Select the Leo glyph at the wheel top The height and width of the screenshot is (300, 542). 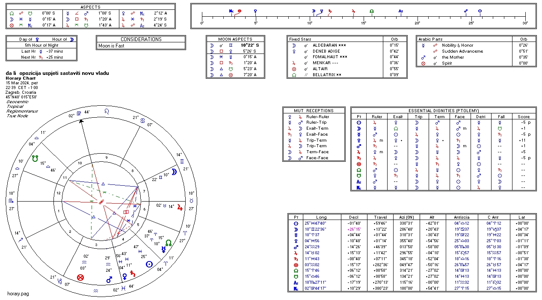pyautogui.click(x=107, y=111)
